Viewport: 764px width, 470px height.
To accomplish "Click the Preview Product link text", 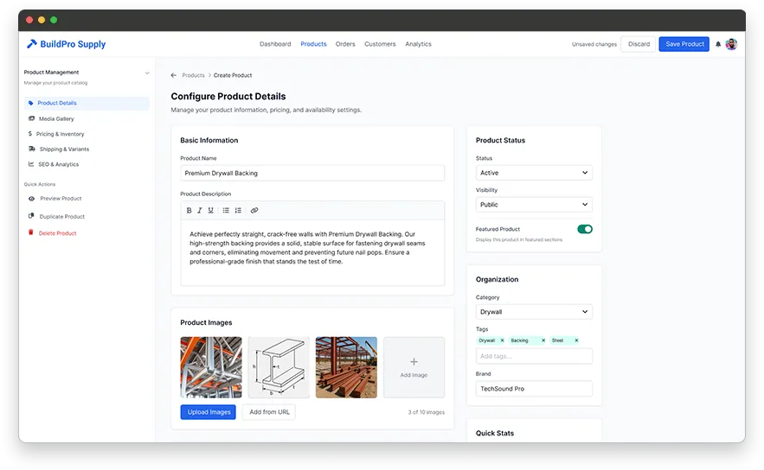I will (x=61, y=199).
